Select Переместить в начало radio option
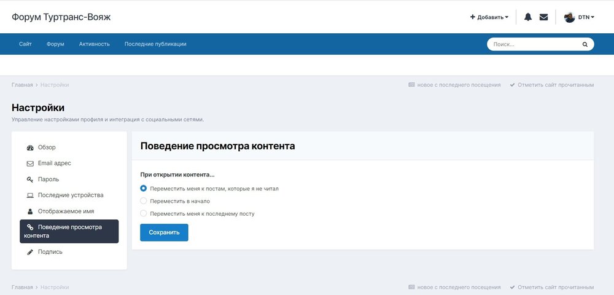This screenshot has width=614, height=295. pyautogui.click(x=143, y=201)
